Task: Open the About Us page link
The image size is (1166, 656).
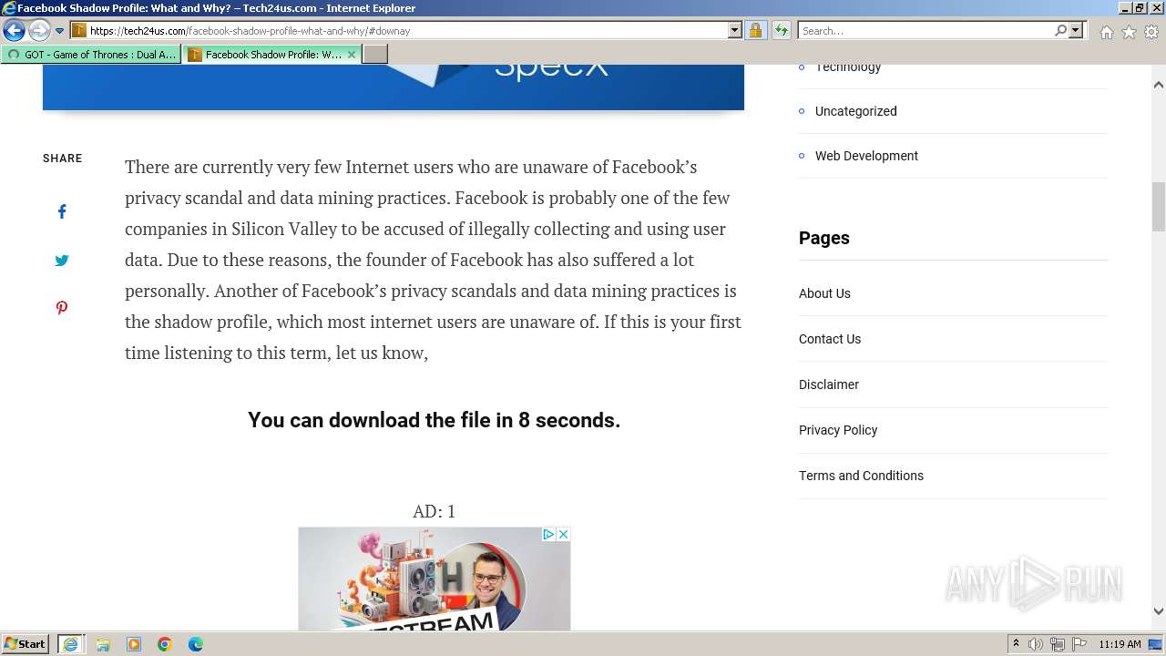Action: (x=824, y=293)
